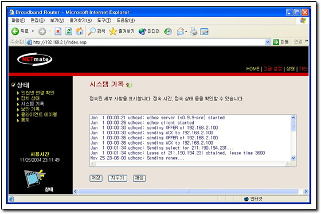This screenshot has height=214, width=321.
Task: Click the IE icon in title bar
Action: click(x=11, y=12)
